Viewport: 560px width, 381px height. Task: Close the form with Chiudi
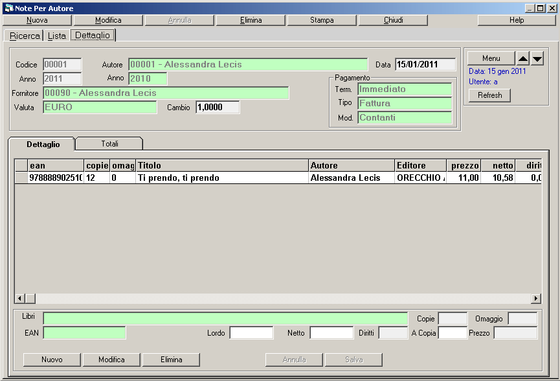click(x=393, y=20)
